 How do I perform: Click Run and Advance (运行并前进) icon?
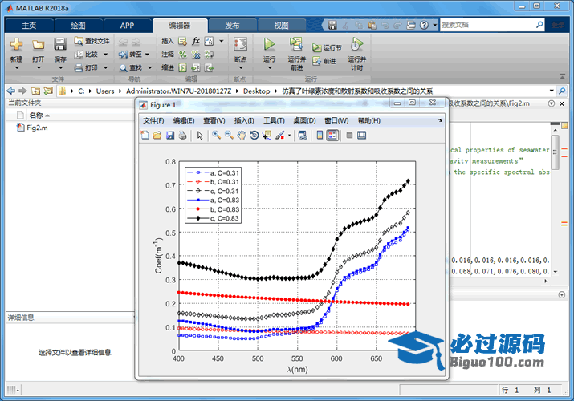click(296, 44)
